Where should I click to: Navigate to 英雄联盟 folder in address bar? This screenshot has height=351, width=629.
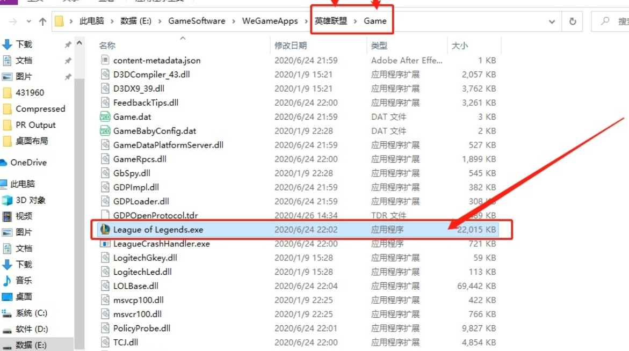(330, 21)
